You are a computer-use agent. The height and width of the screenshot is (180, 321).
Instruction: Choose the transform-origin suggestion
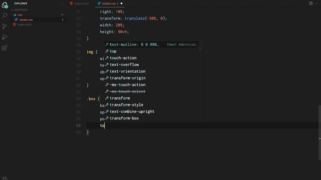[x=152, y=78]
